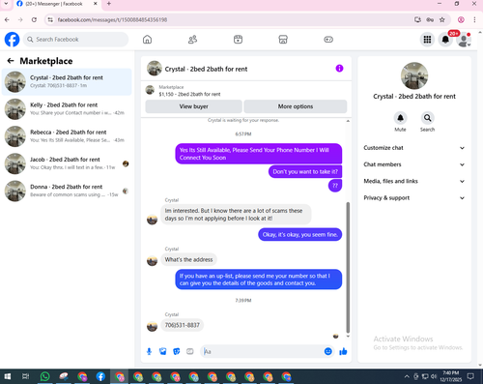Viewport: 483px width, 384px height.
Task: Choose a GIF in the message toolbar
Action: 190,351
